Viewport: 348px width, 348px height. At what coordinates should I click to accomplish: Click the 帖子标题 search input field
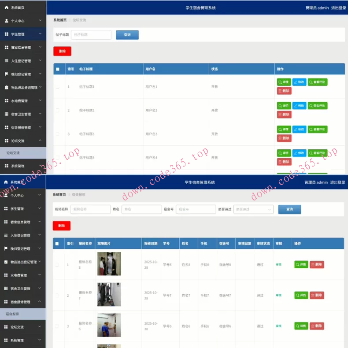tap(91, 35)
